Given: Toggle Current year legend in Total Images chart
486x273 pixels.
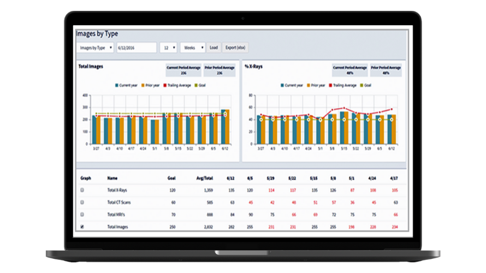Looking at the screenshot, I should click(x=128, y=86).
